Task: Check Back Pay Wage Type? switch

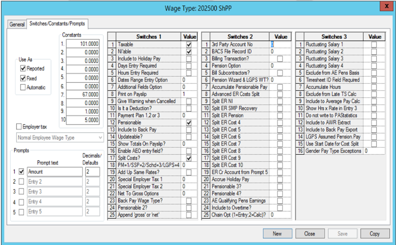Action: [189, 201]
